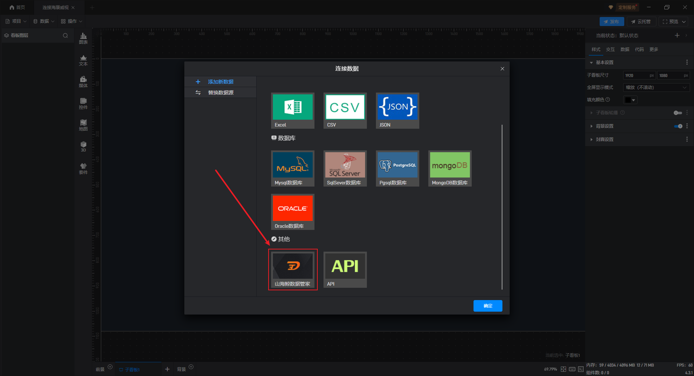Choose the CSV data source tile
The width and height of the screenshot is (694, 376).
[x=345, y=110]
